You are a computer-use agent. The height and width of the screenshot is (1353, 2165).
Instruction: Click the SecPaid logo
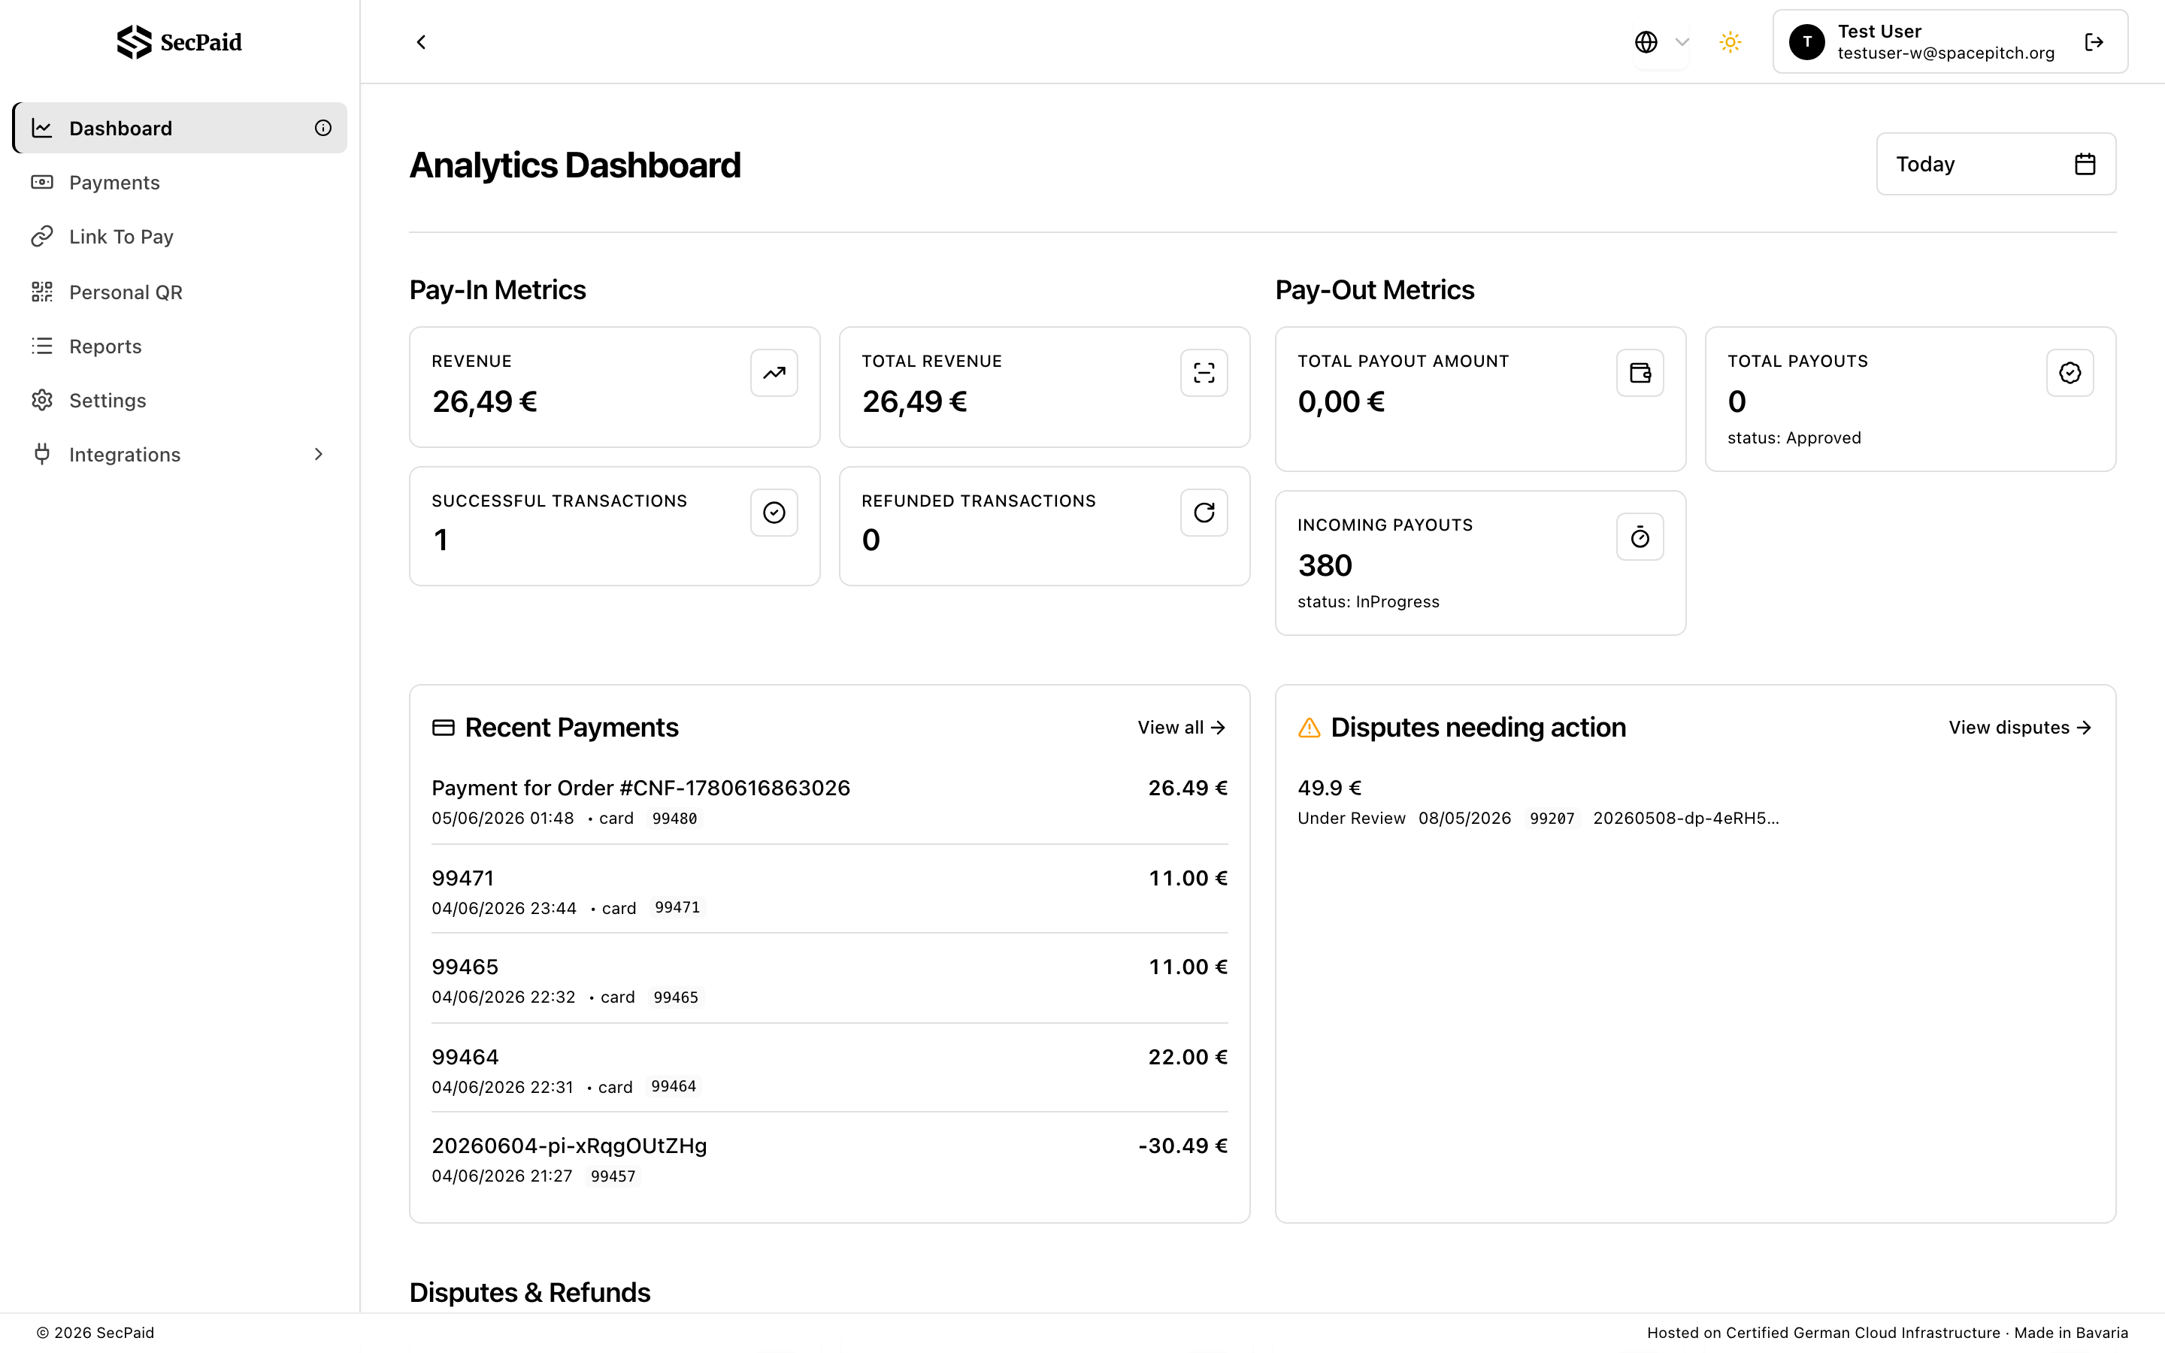[x=179, y=42]
